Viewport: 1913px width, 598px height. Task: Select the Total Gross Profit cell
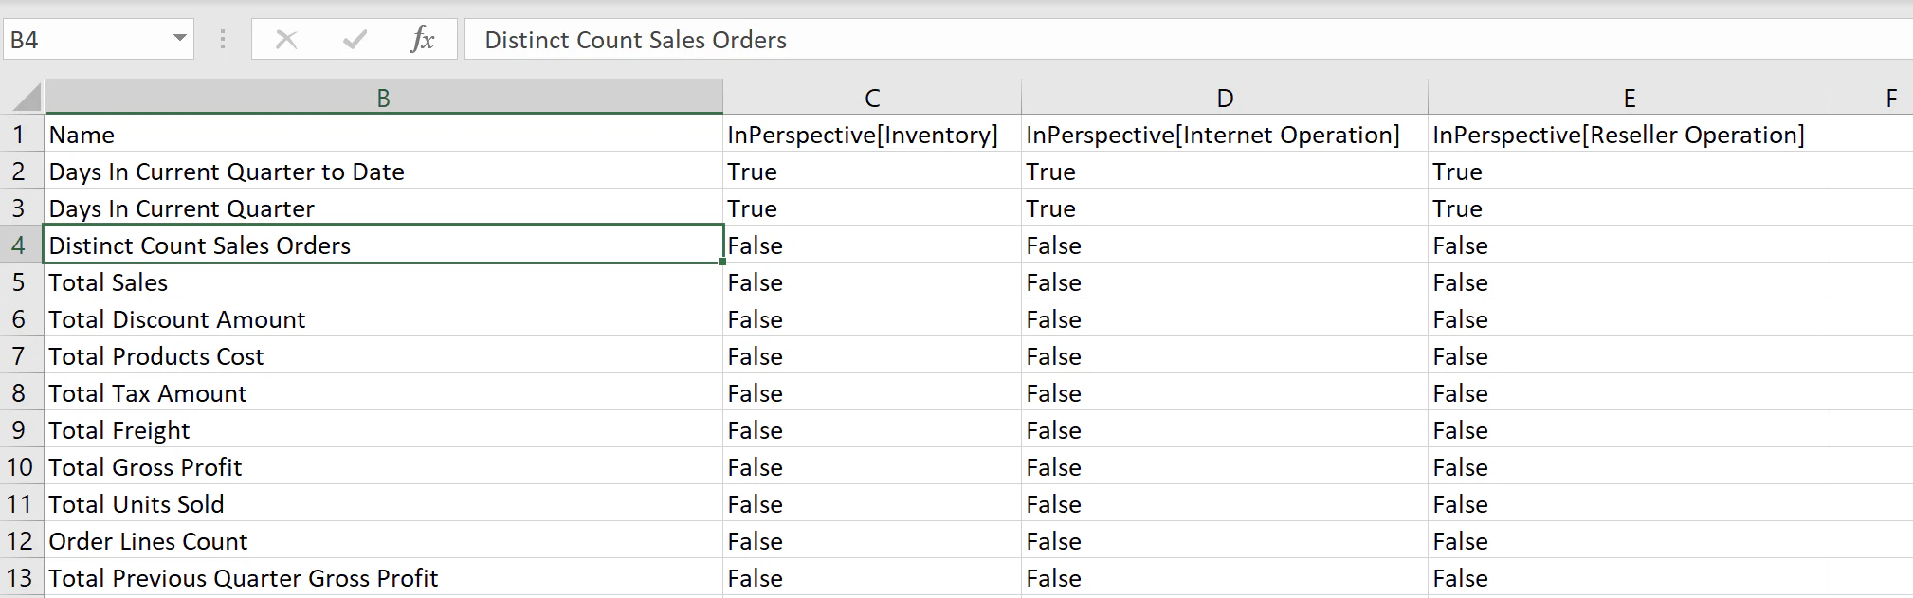pyautogui.click(x=384, y=467)
